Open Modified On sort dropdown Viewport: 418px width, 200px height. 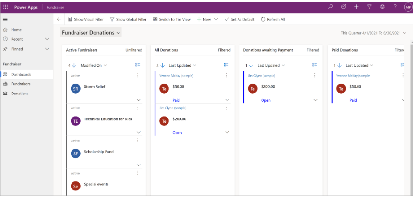pos(94,65)
